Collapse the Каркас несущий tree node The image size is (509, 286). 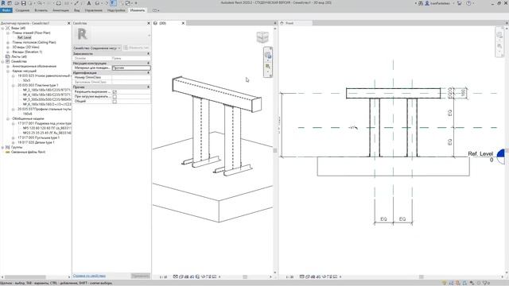[8, 71]
